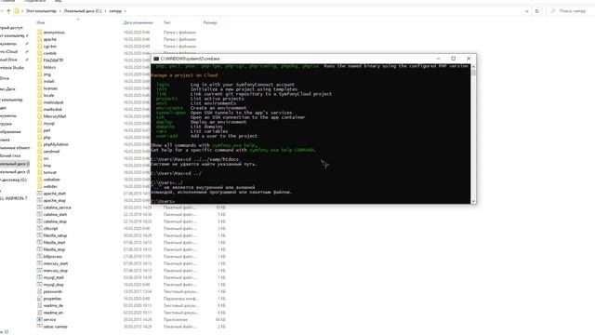Click the Explorer search box
The image size is (595, 335).
[x=570, y=11]
